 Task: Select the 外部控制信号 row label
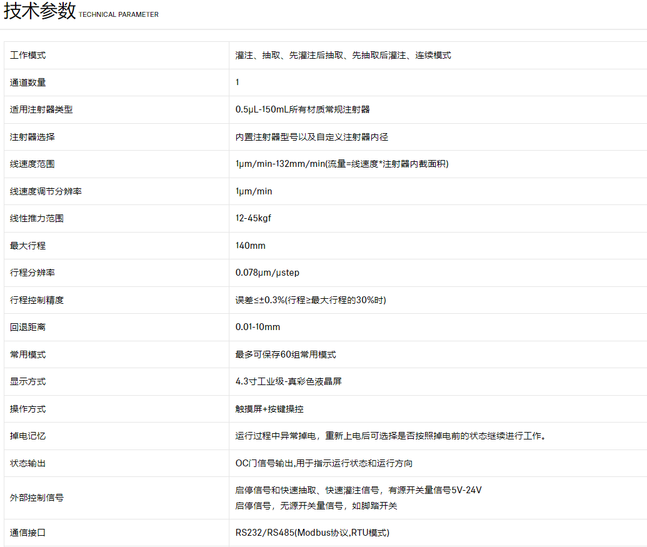37,498
